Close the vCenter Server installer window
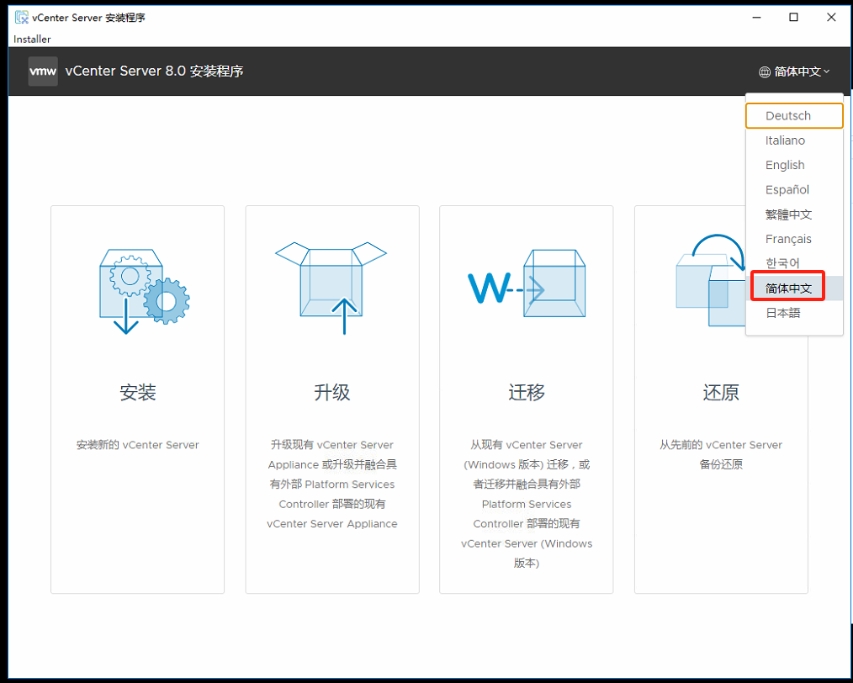853x683 pixels. (x=831, y=18)
